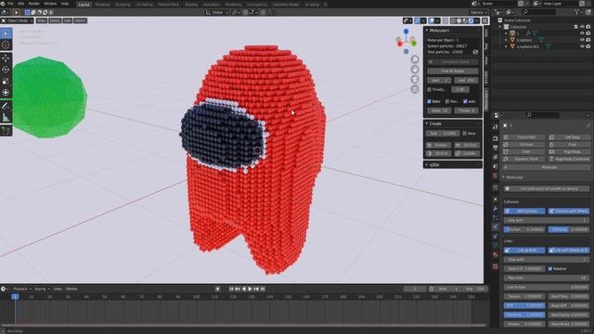
Task: Click Calculate particles weight by density
Action: pos(547,188)
